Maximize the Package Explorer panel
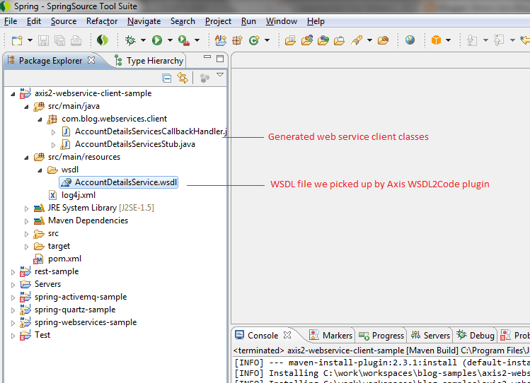Screen dimensions: 530x383 click(x=220, y=59)
